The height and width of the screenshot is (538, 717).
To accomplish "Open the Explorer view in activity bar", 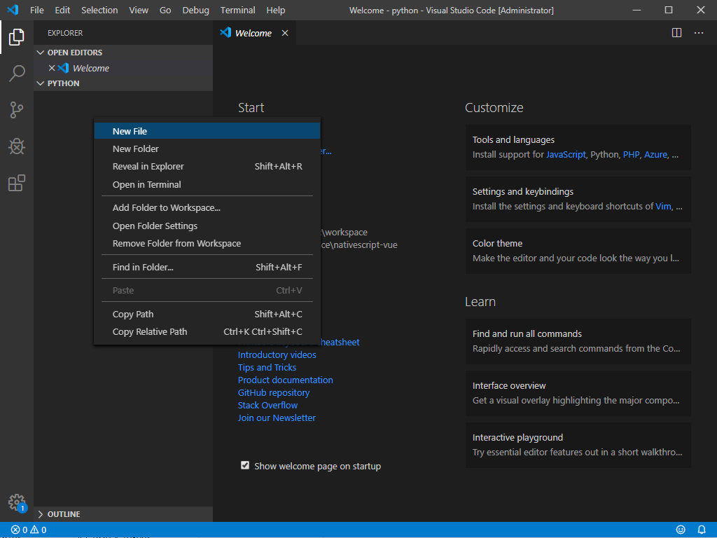I will click(x=17, y=37).
